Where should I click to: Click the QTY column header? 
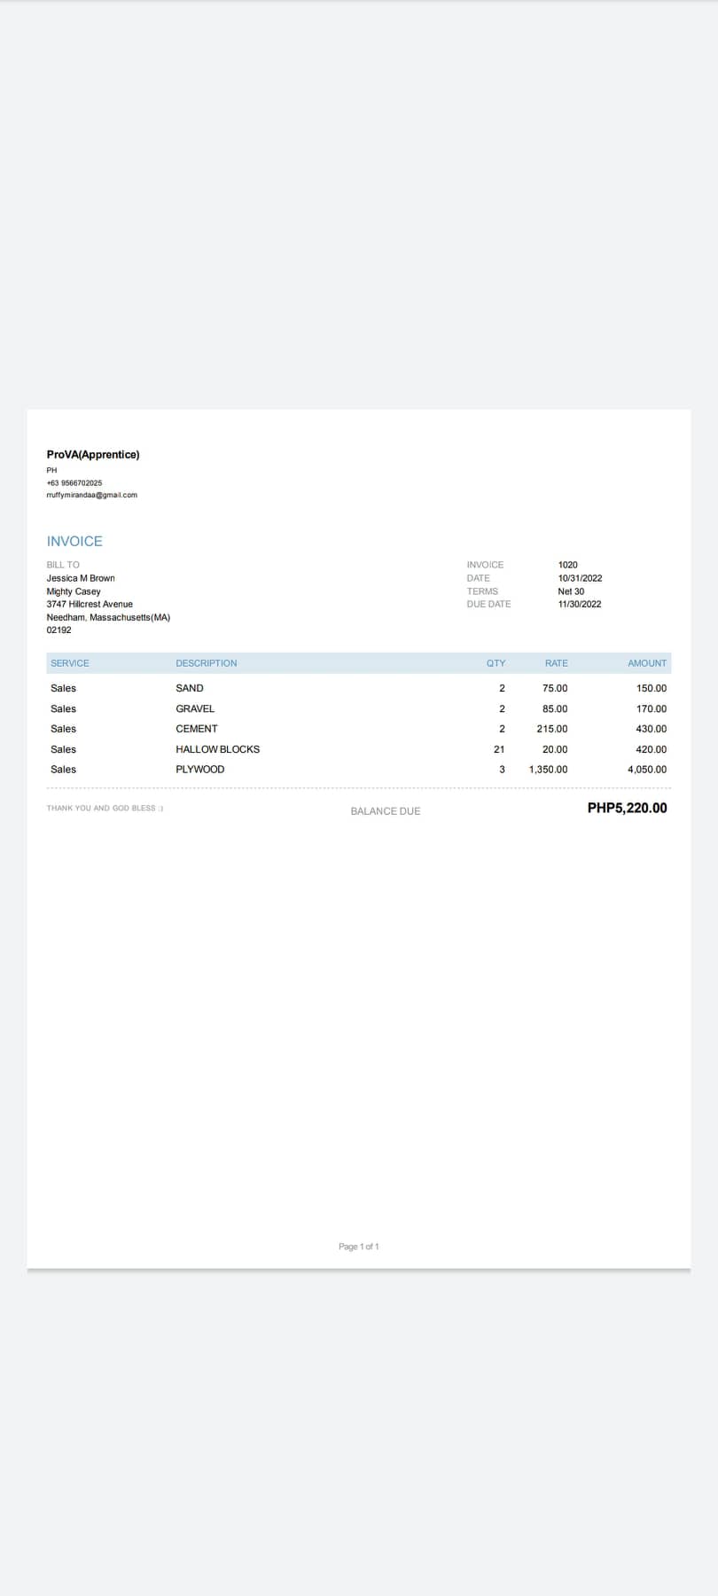(x=496, y=663)
